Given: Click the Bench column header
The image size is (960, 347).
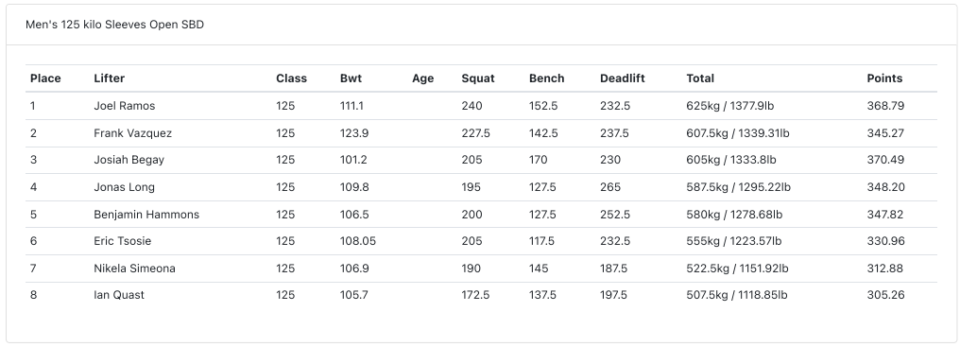Looking at the screenshot, I should [x=547, y=78].
